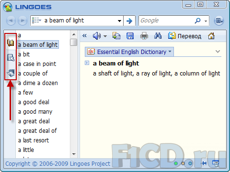Open the appendices icon in sidebar
This screenshot has width=230, height=172.
11,73
